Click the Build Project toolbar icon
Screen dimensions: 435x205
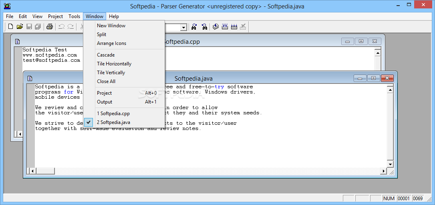coord(225,26)
